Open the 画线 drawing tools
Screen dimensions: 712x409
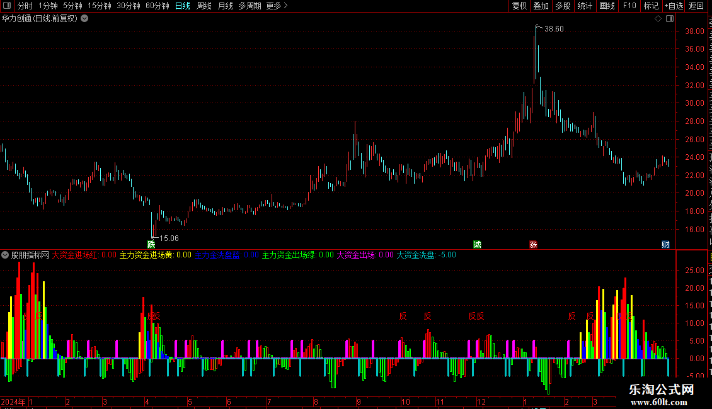[607, 6]
